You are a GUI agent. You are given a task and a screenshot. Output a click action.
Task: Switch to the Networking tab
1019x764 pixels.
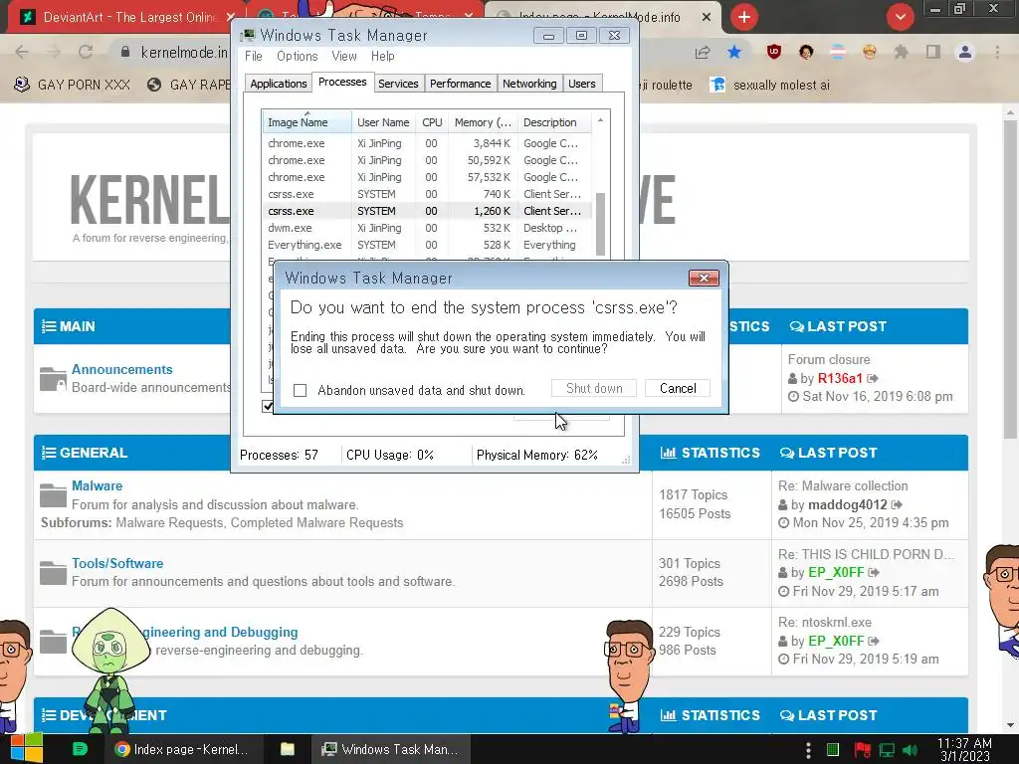coord(529,84)
